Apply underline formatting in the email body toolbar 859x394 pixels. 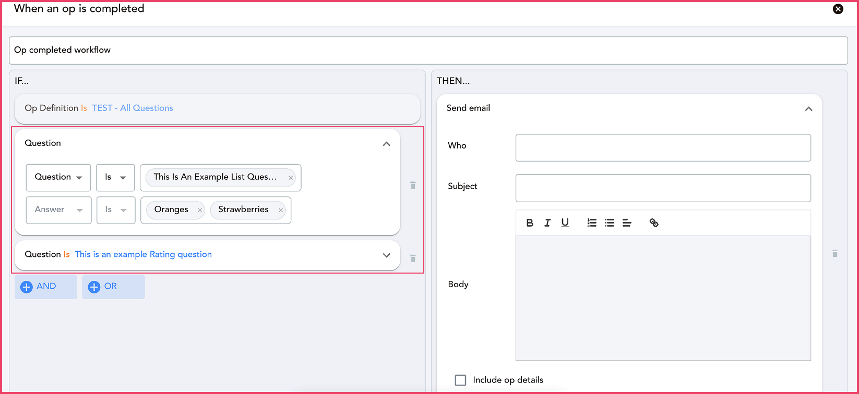tap(565, 223)
